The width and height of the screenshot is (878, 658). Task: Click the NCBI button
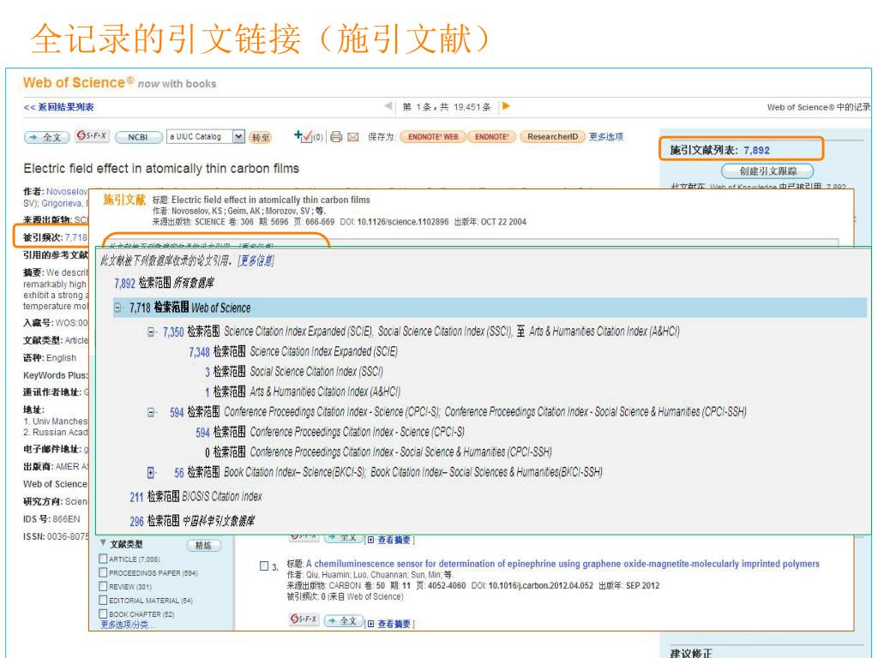point(138,137)
